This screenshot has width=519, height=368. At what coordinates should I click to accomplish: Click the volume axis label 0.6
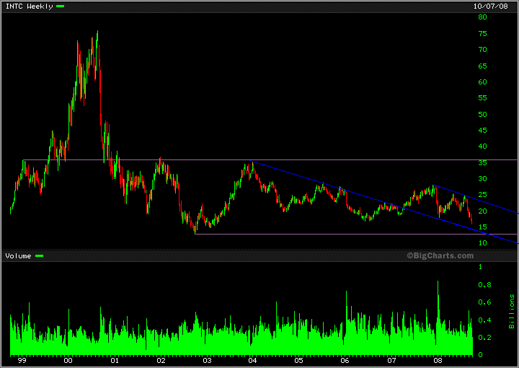(484, 302)
